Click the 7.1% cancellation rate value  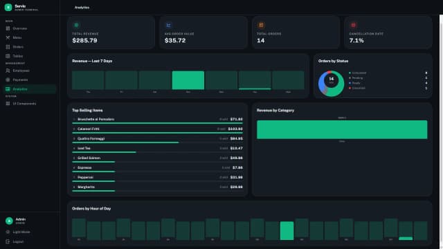(x=356, y=40)
